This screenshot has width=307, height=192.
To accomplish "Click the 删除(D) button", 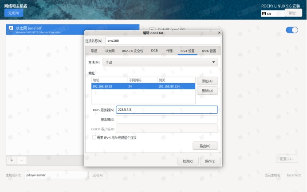I will point(207,91).
